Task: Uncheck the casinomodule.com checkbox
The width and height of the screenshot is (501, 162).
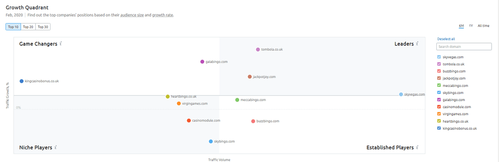Action: pyautogui.click(x=439, y=107)
